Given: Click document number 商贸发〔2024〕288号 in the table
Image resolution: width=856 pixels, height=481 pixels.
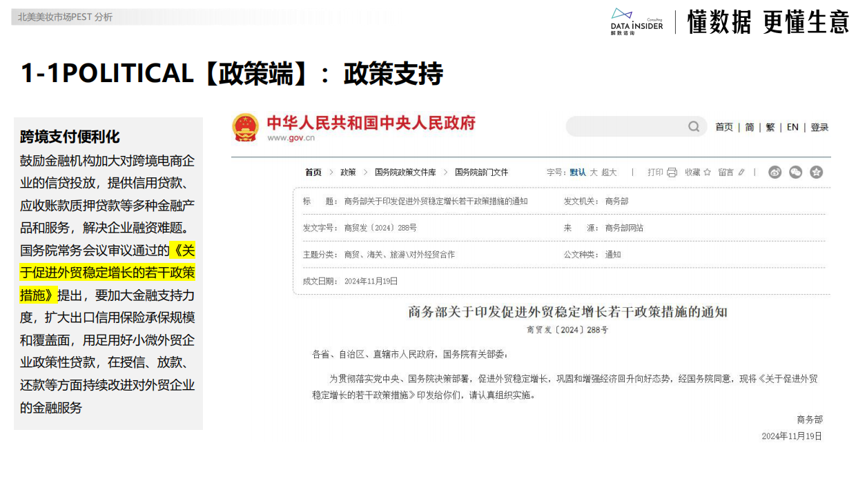Looking at the screenshot, I should pos(380,228).
